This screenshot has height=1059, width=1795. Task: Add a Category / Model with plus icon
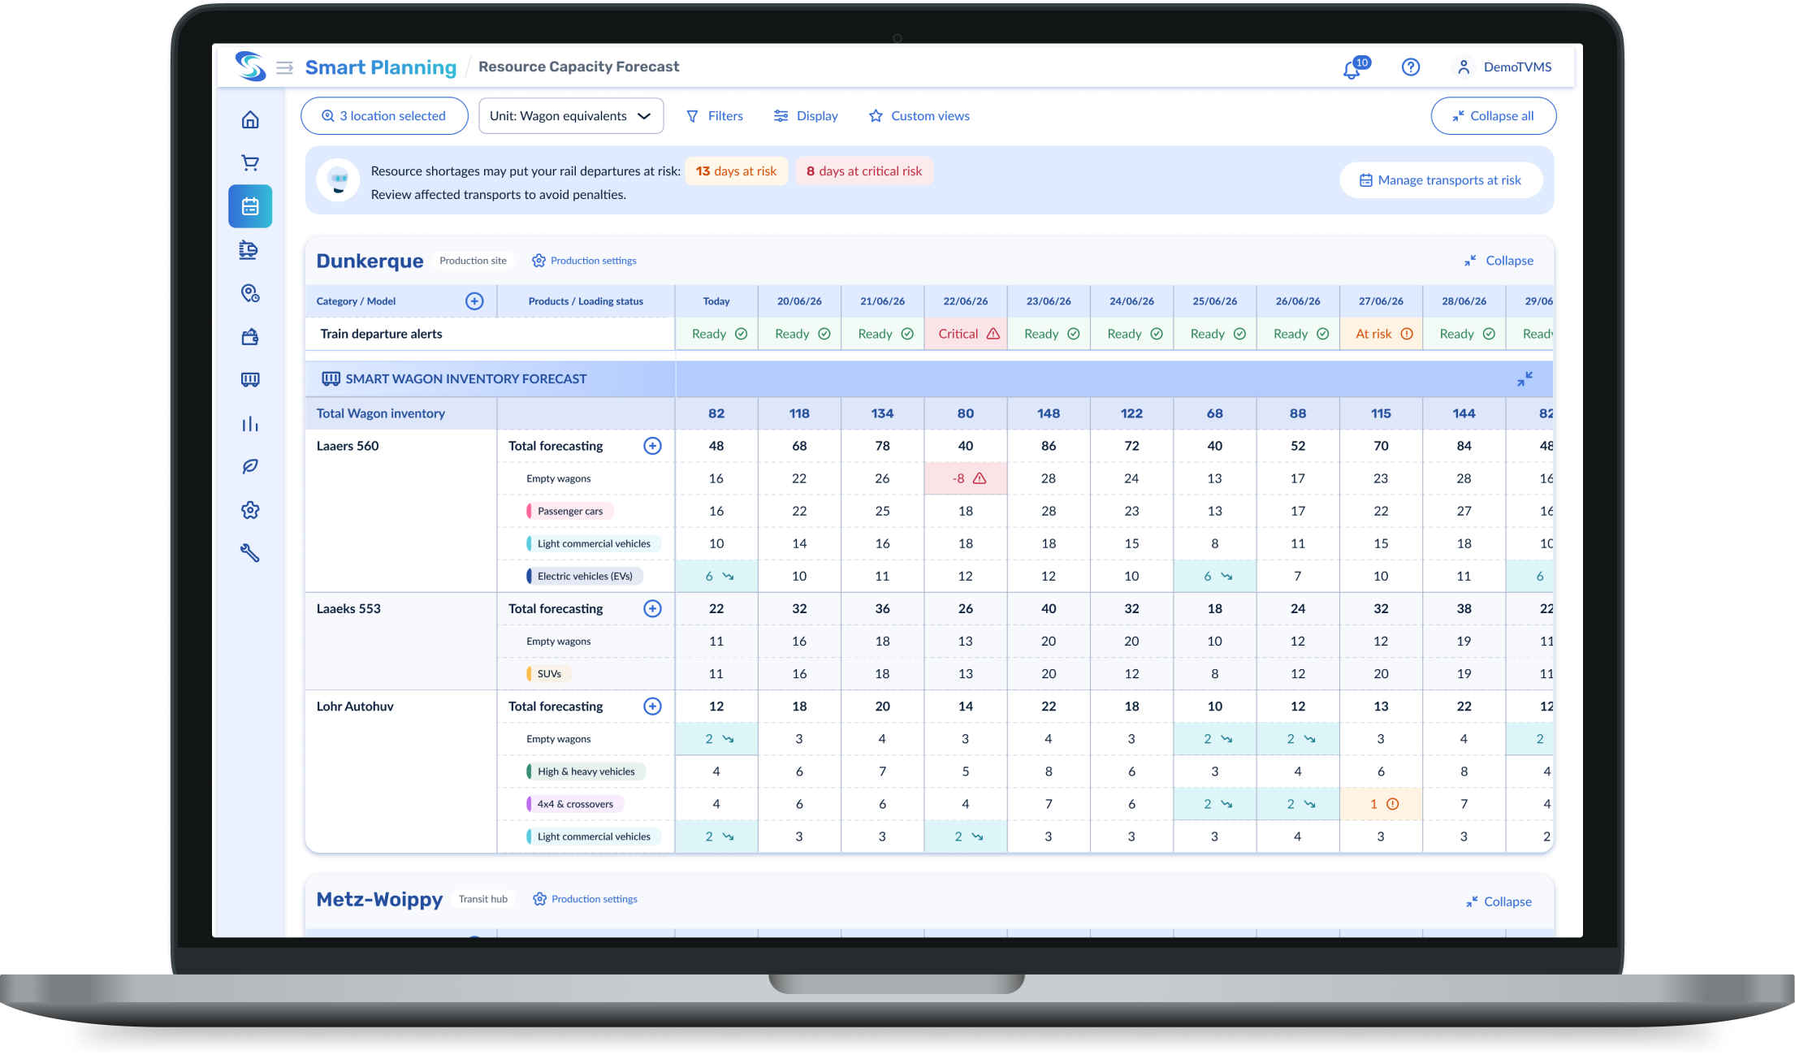click(474, 301)
